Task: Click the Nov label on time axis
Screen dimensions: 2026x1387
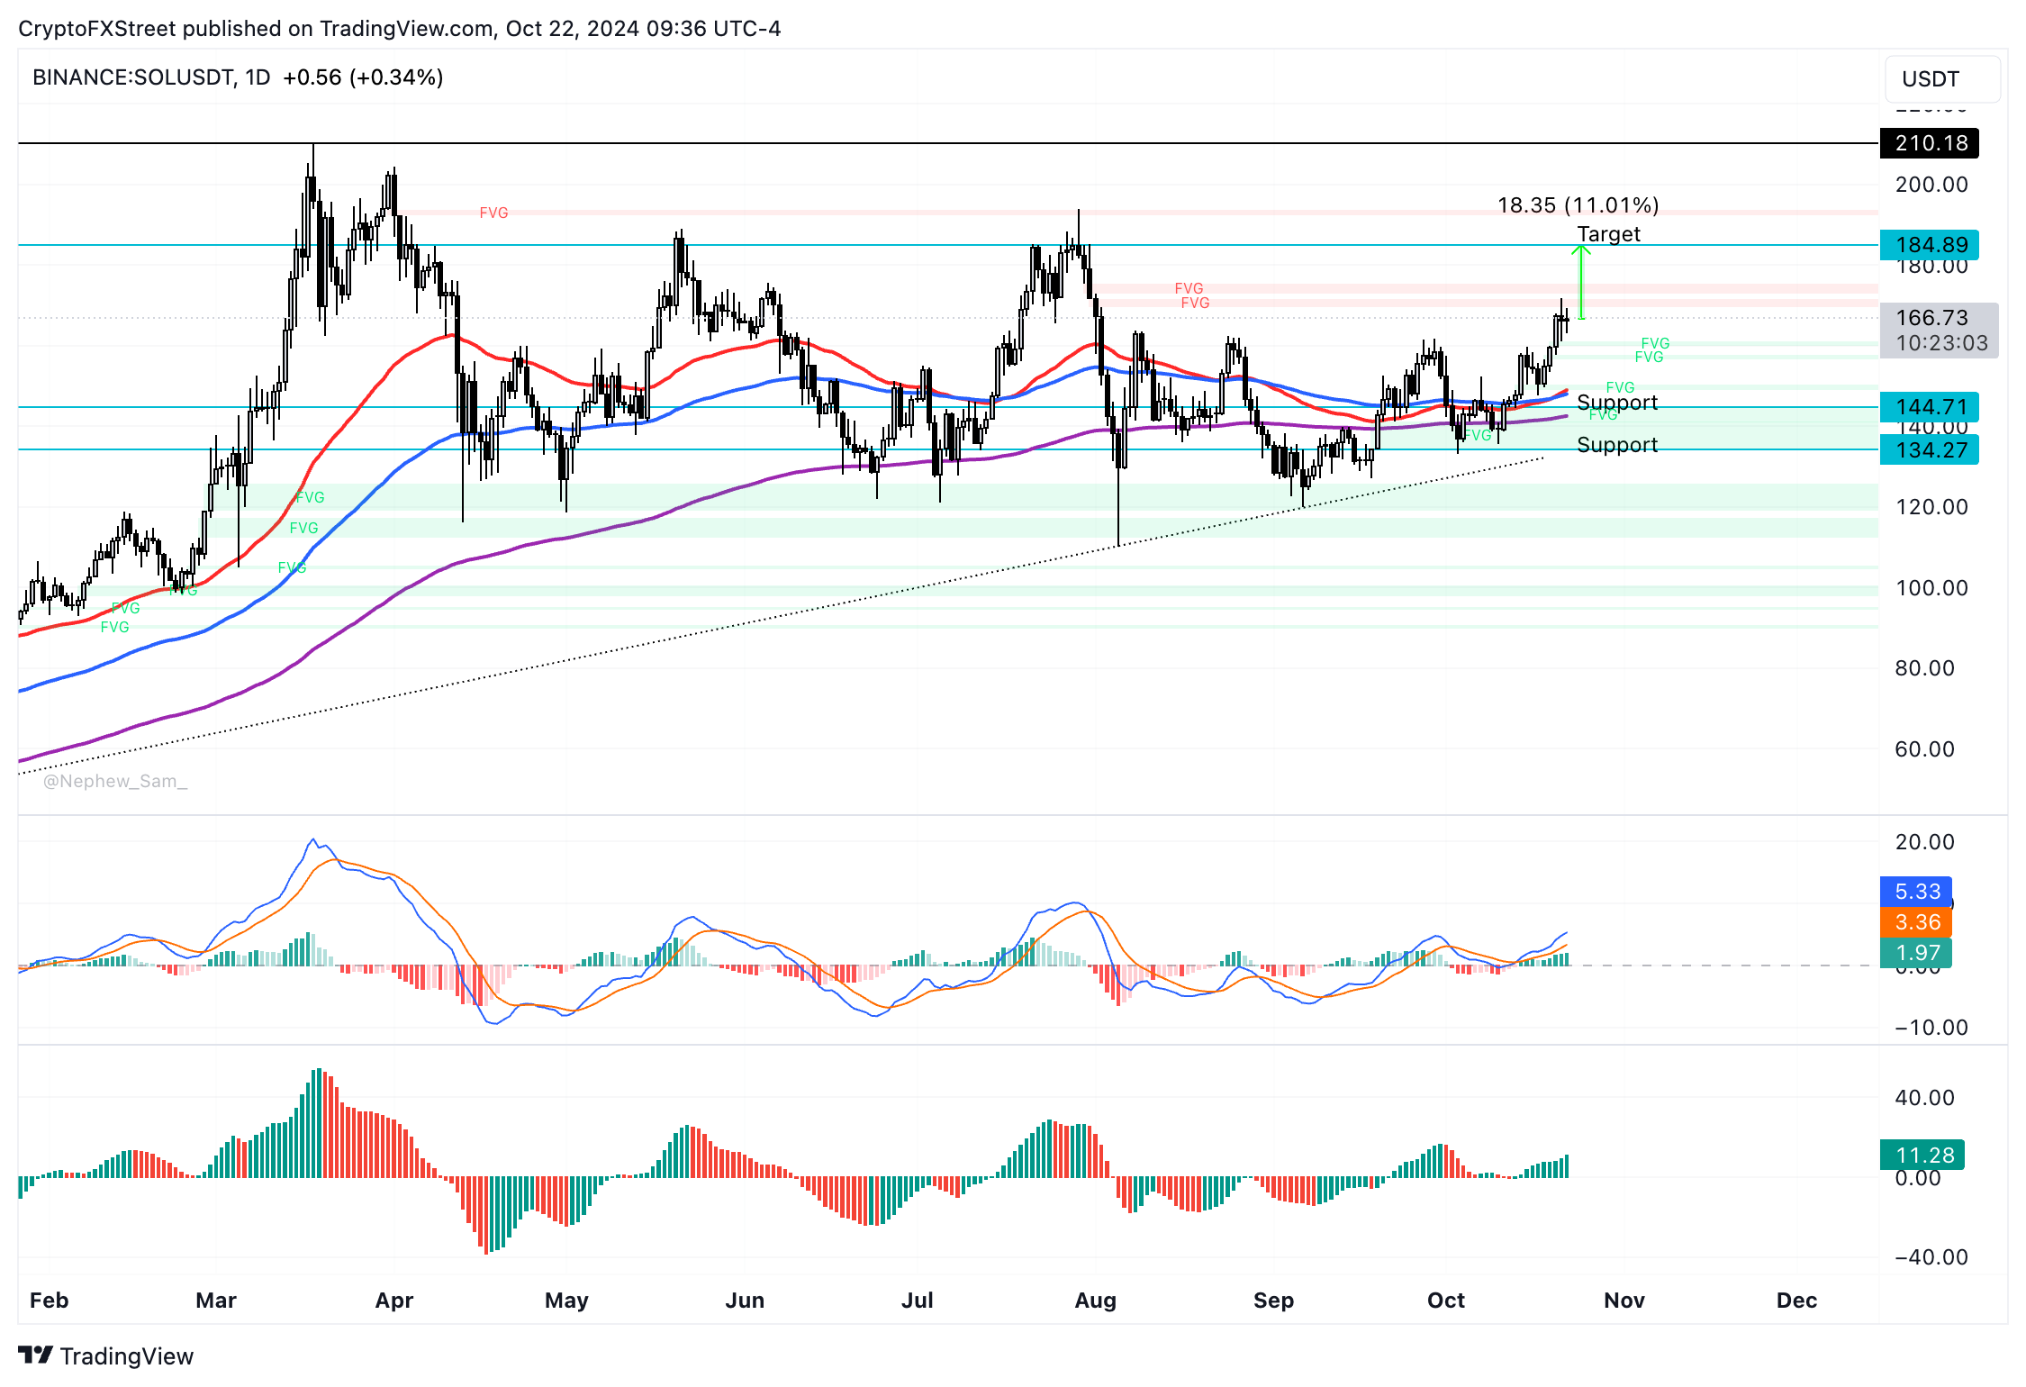Action: click(x=1624, y=1301)
